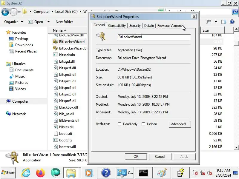Image resolution: width=239 pixels, height=179 pixels.
Task: Click the file list scroll up arrow
Action: 236,29
